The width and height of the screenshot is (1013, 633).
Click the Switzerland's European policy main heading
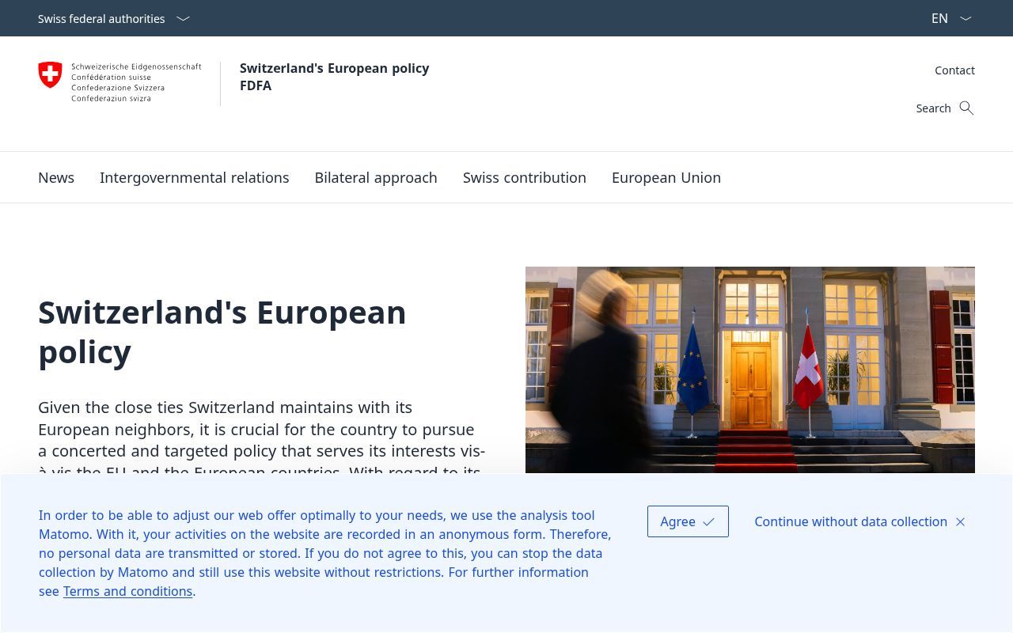222,332
